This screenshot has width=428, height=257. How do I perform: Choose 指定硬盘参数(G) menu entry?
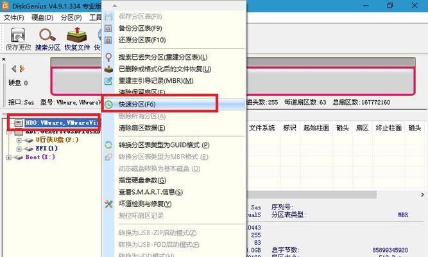[x=142, y=181]
